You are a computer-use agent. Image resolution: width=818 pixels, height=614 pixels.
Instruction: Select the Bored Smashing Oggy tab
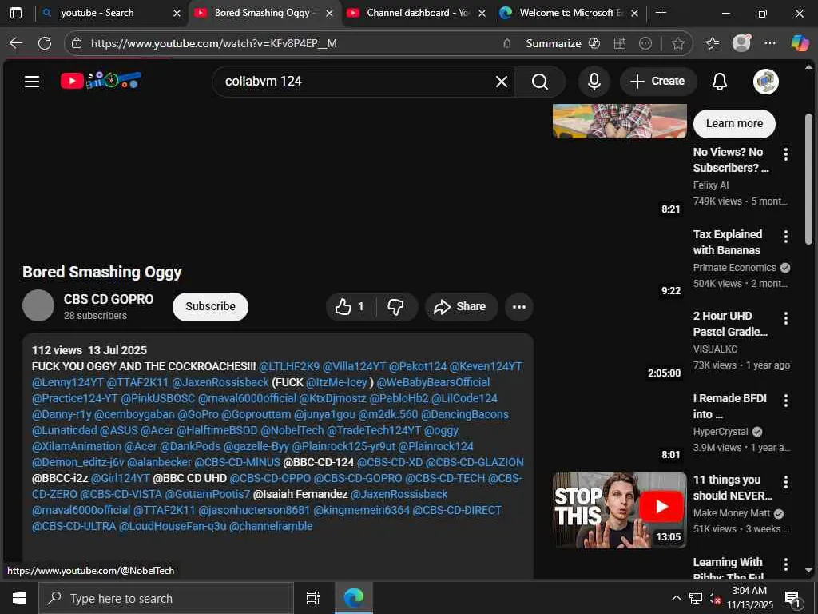coord(264,13)
